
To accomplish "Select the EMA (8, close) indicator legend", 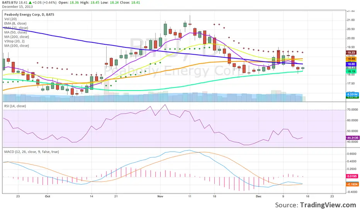I will click(15, 24).
